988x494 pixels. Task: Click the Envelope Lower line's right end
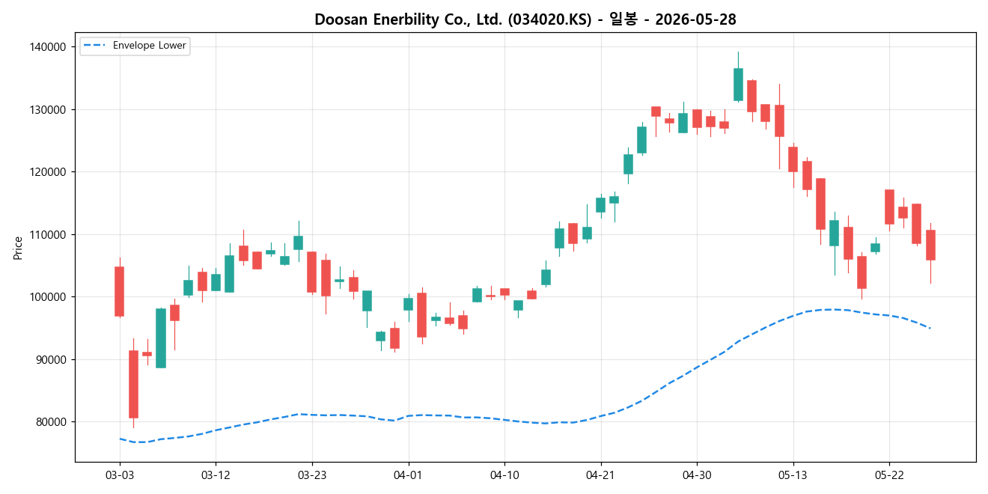[x=930, y=328]
